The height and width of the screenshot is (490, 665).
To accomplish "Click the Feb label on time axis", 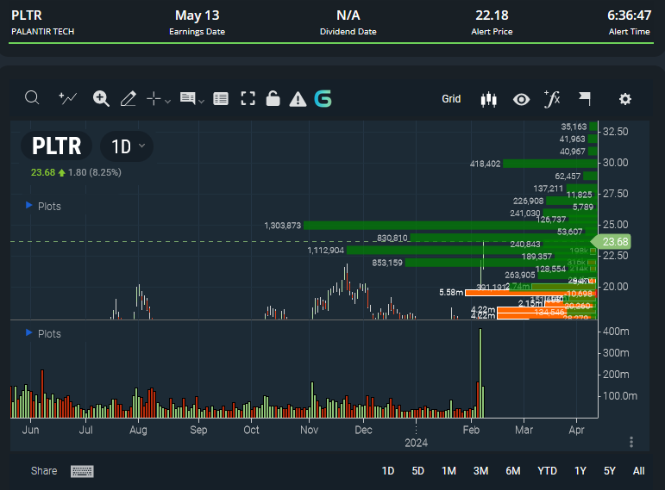I will (x=471, y=430).
